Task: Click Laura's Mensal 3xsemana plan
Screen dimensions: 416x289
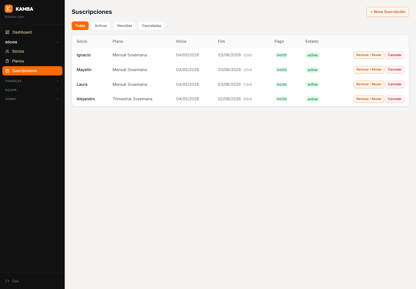Action: pyautogui.click(x=130, y=85)
